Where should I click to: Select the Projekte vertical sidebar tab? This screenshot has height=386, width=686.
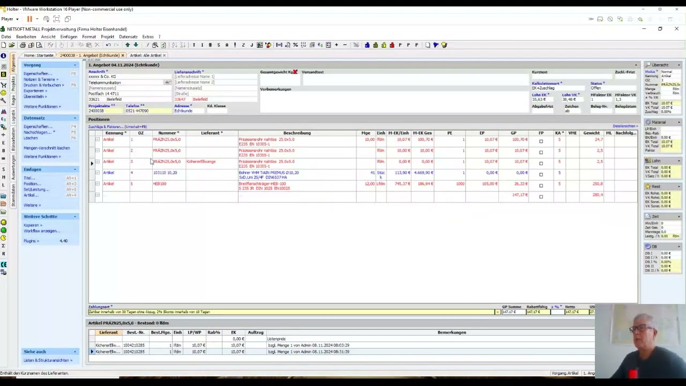tap(13, 84)
